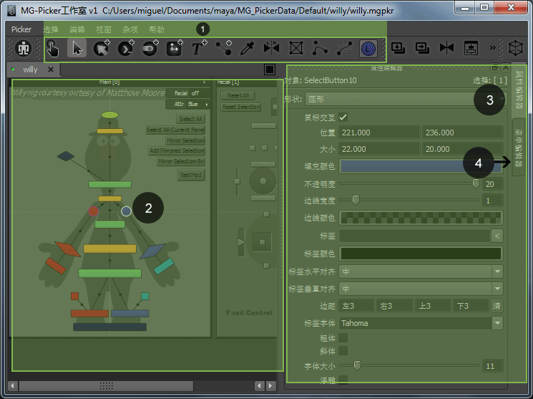The width and height of the screenshot is (533, 399).
Task: Enable the 粗体 bold checkbox
Action: (x=343, y=337)
